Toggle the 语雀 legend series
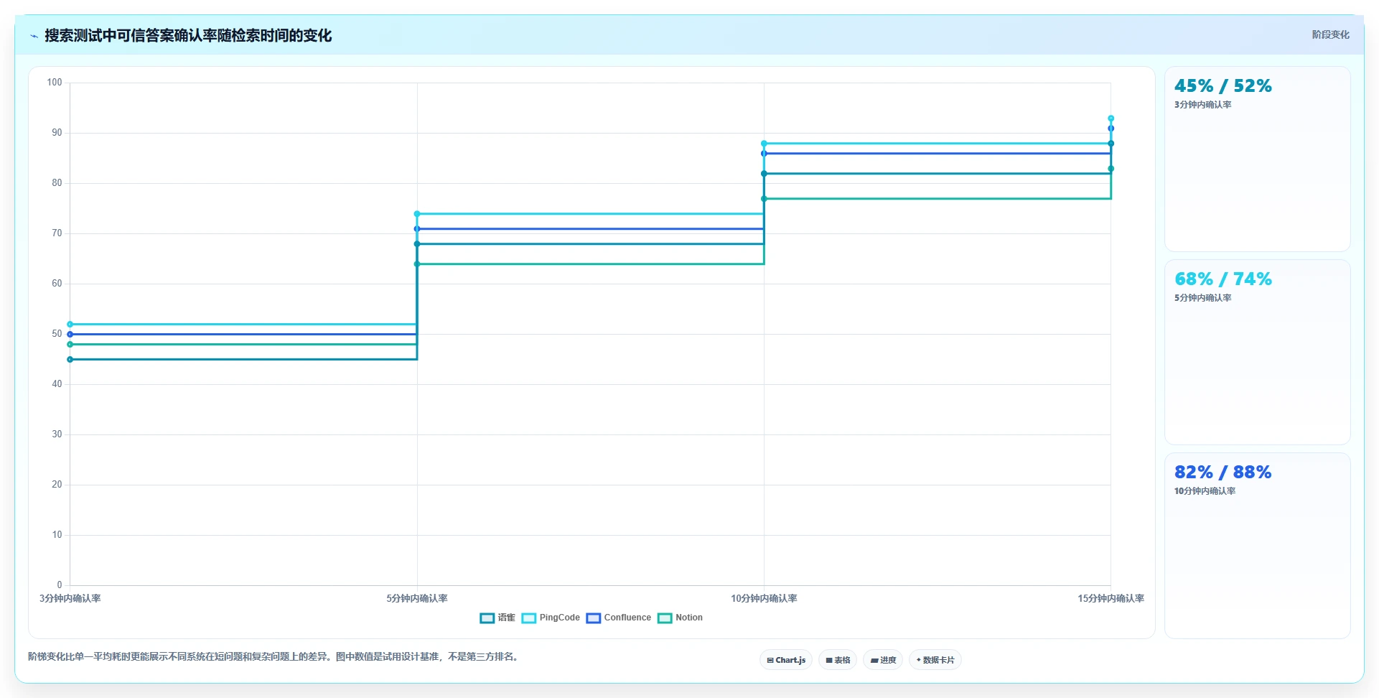1379x698 pixels. point(497,618)
